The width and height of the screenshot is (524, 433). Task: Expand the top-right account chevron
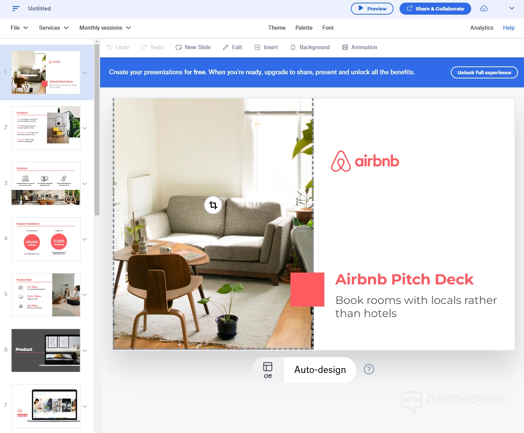tap(512, 8)
